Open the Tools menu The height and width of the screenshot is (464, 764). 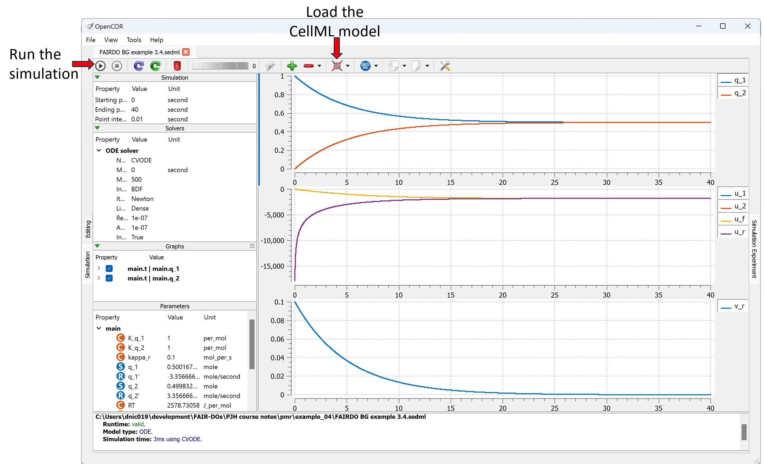[x=134, y=40]
